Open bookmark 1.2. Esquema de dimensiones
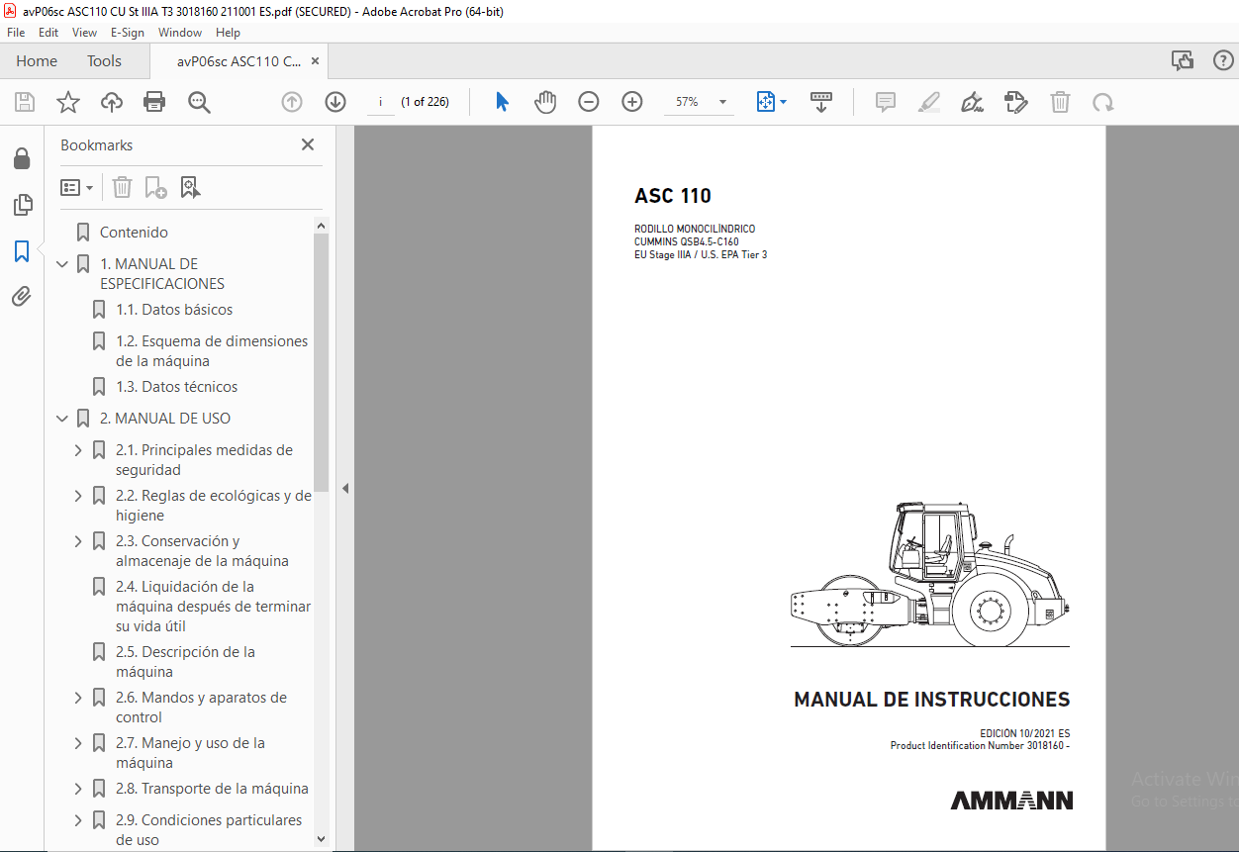 tap(212, 351)
